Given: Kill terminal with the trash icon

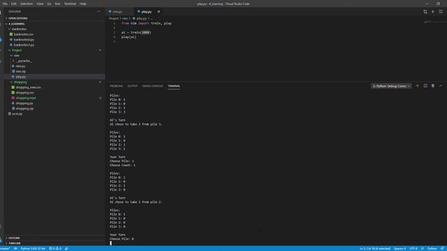Looking at the screenshot, I should click(x=433, y=86).
